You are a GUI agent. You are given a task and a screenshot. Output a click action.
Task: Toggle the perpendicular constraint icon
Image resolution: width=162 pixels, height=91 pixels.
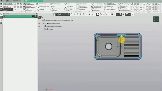pyautogui.click(x=144, y=4)
